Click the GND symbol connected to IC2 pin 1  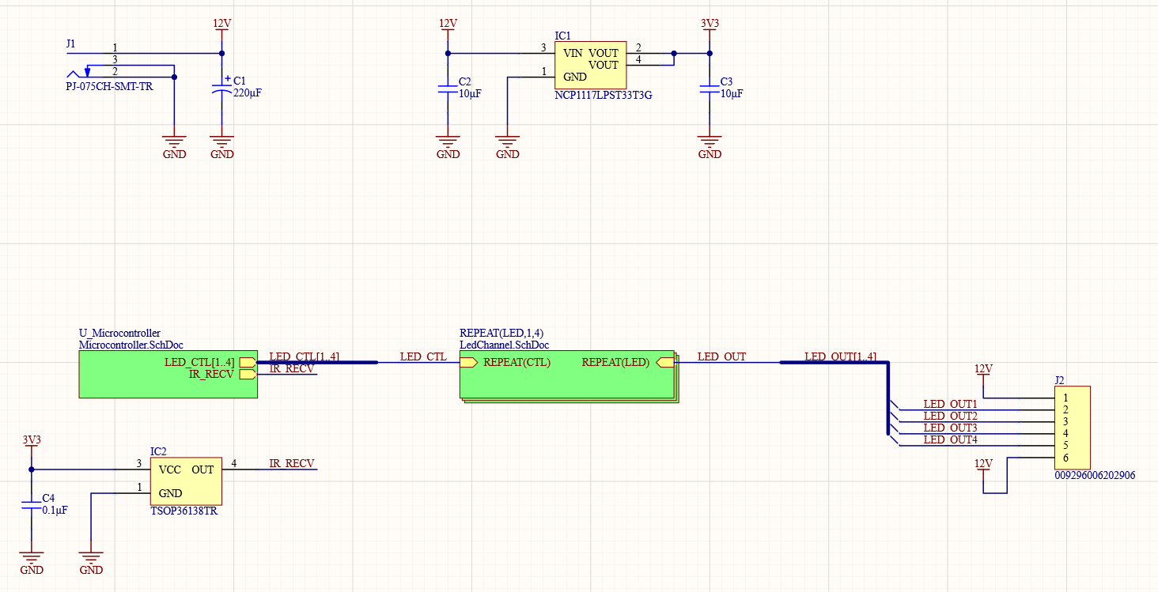pos(92,563)
